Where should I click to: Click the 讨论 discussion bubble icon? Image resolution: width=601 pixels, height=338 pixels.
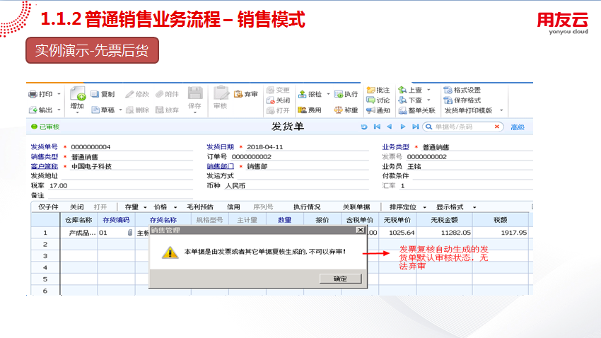coord(370,100)
